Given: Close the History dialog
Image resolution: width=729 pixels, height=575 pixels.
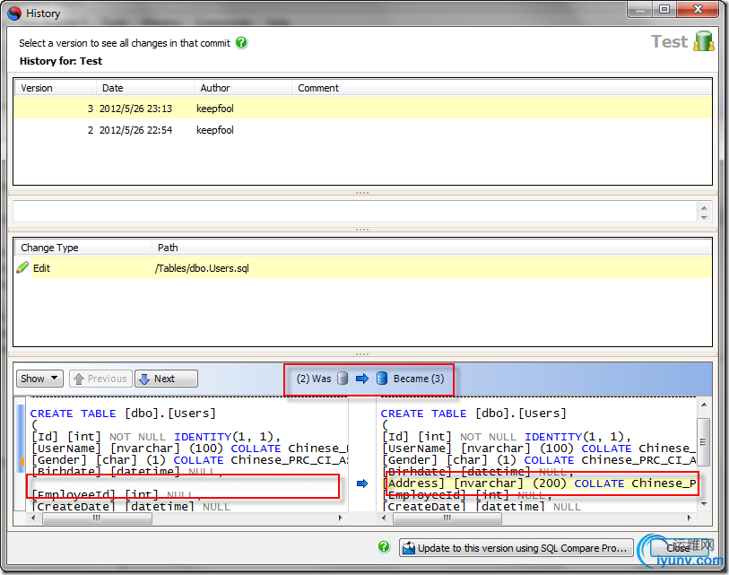Looking at the screenshot, I should (678, 548).
